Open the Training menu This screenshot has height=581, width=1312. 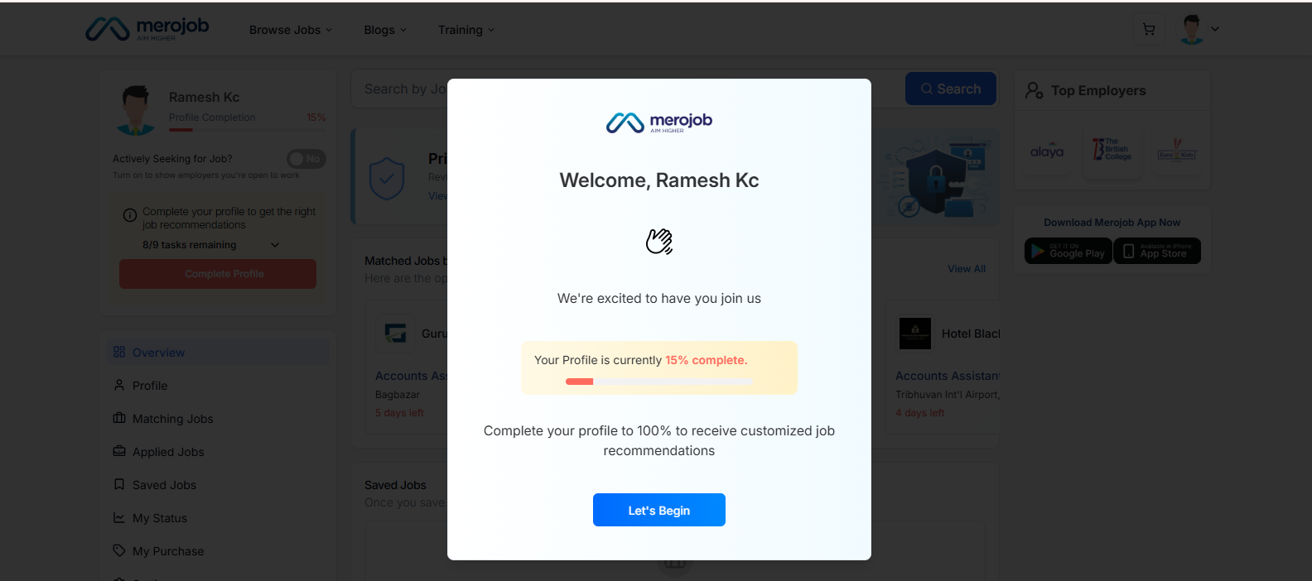coord(465,30)
